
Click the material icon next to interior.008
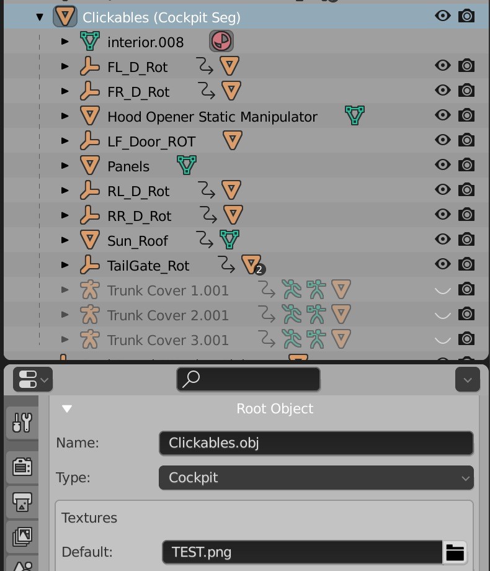point(221,41)
